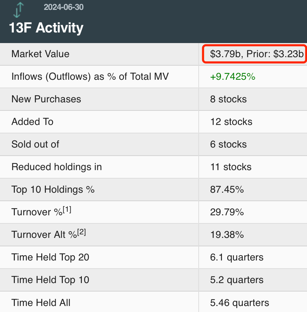Click the 87.45% holdings value
Viewport: 307px width, 312px height.
point(227,190)
